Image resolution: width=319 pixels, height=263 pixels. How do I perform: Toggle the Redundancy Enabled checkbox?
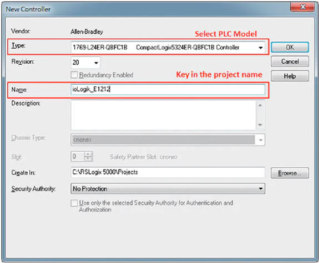coord(74,75)
